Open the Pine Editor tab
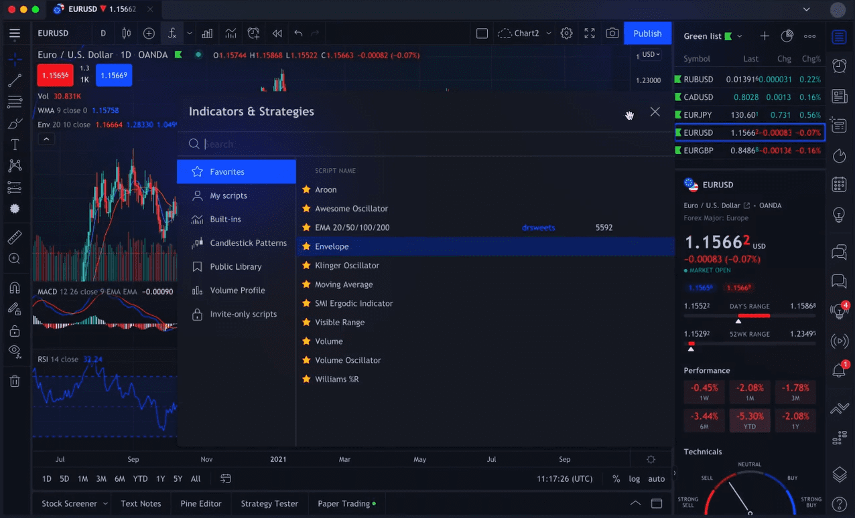Screen dimensions: 855x518 (x=201, y=503)
